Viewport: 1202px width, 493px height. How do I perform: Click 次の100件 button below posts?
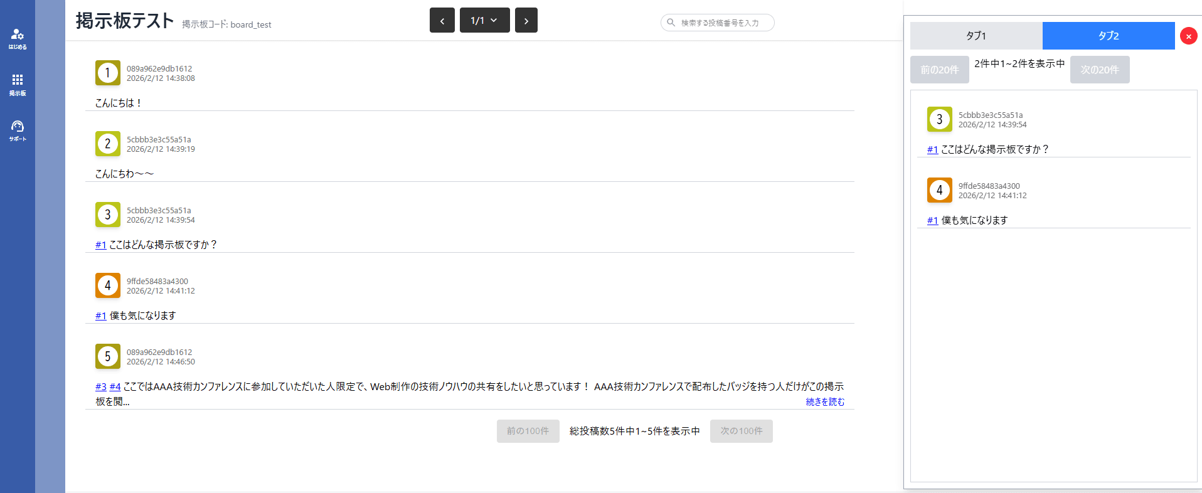pos(742,431)
